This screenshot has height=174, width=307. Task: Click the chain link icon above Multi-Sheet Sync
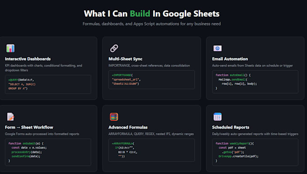tap(114, 48)
